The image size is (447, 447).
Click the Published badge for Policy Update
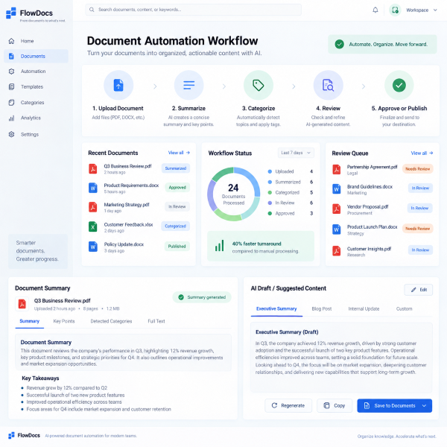coord(177,247)
